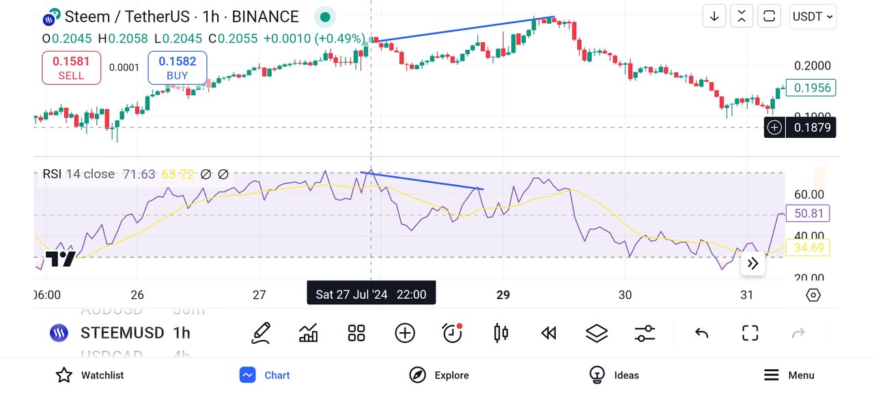Tap the plus circle add symbol icon
Viewport: 874px width, 393px height.
pyautogui.click(x=405, y=333)
